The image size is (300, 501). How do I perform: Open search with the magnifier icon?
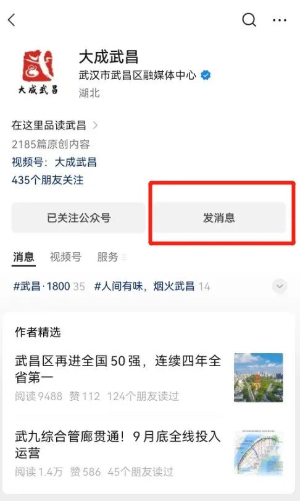pyautogui.click(x=249, y=20)
